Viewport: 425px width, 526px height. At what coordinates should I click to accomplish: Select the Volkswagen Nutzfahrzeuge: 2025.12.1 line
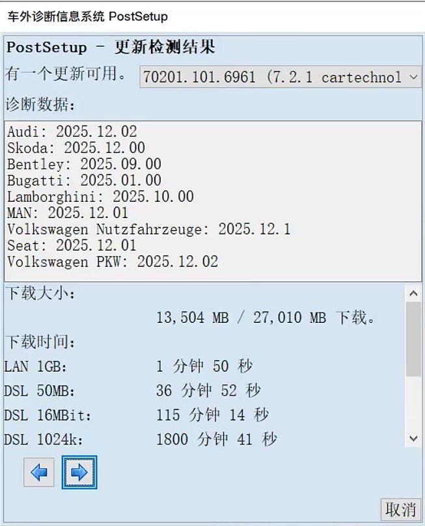[x=149, y=229]
